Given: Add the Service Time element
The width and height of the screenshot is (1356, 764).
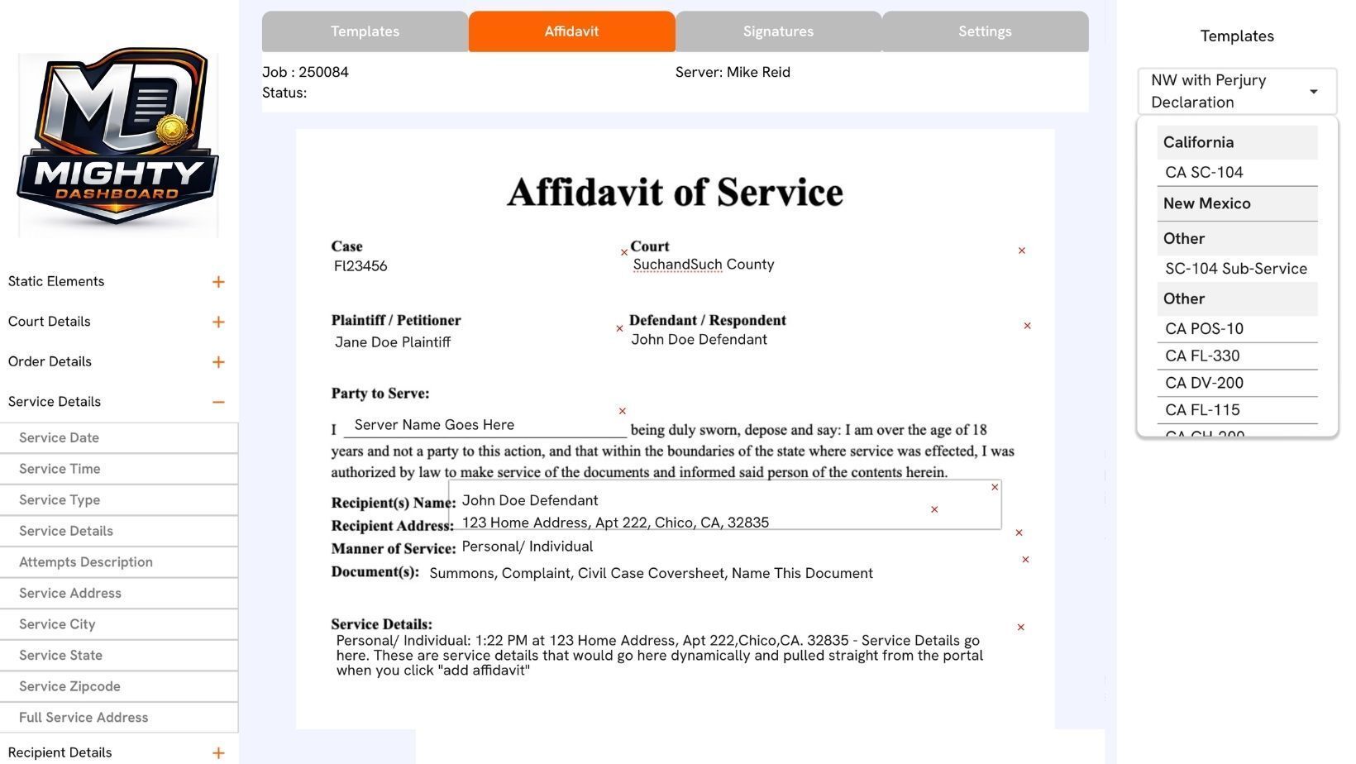Looking at the screenshot, I should [x=119, y=469].
